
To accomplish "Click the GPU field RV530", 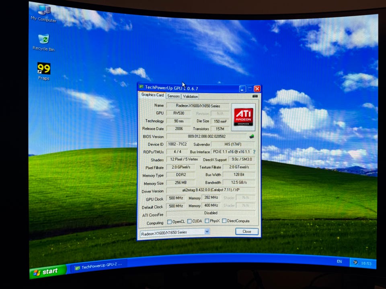I will point(179,113).
